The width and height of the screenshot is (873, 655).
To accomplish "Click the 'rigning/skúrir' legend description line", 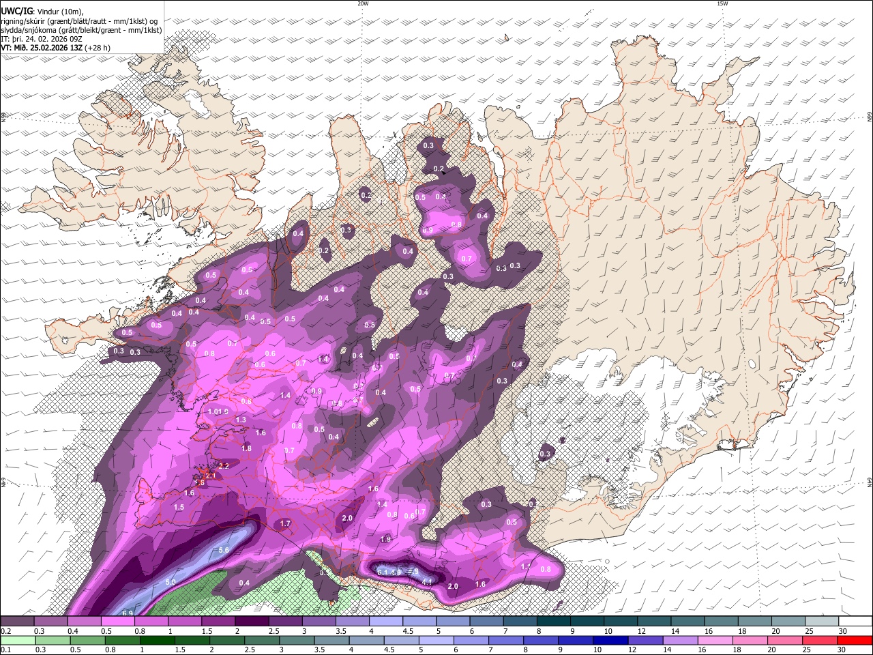I will click(x=79, y=21).
